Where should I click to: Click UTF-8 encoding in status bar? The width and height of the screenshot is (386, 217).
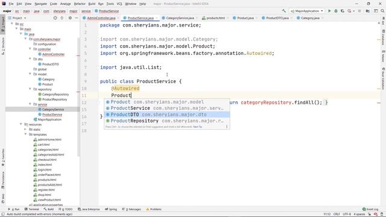pyautogui.click(x=347, y=214)
